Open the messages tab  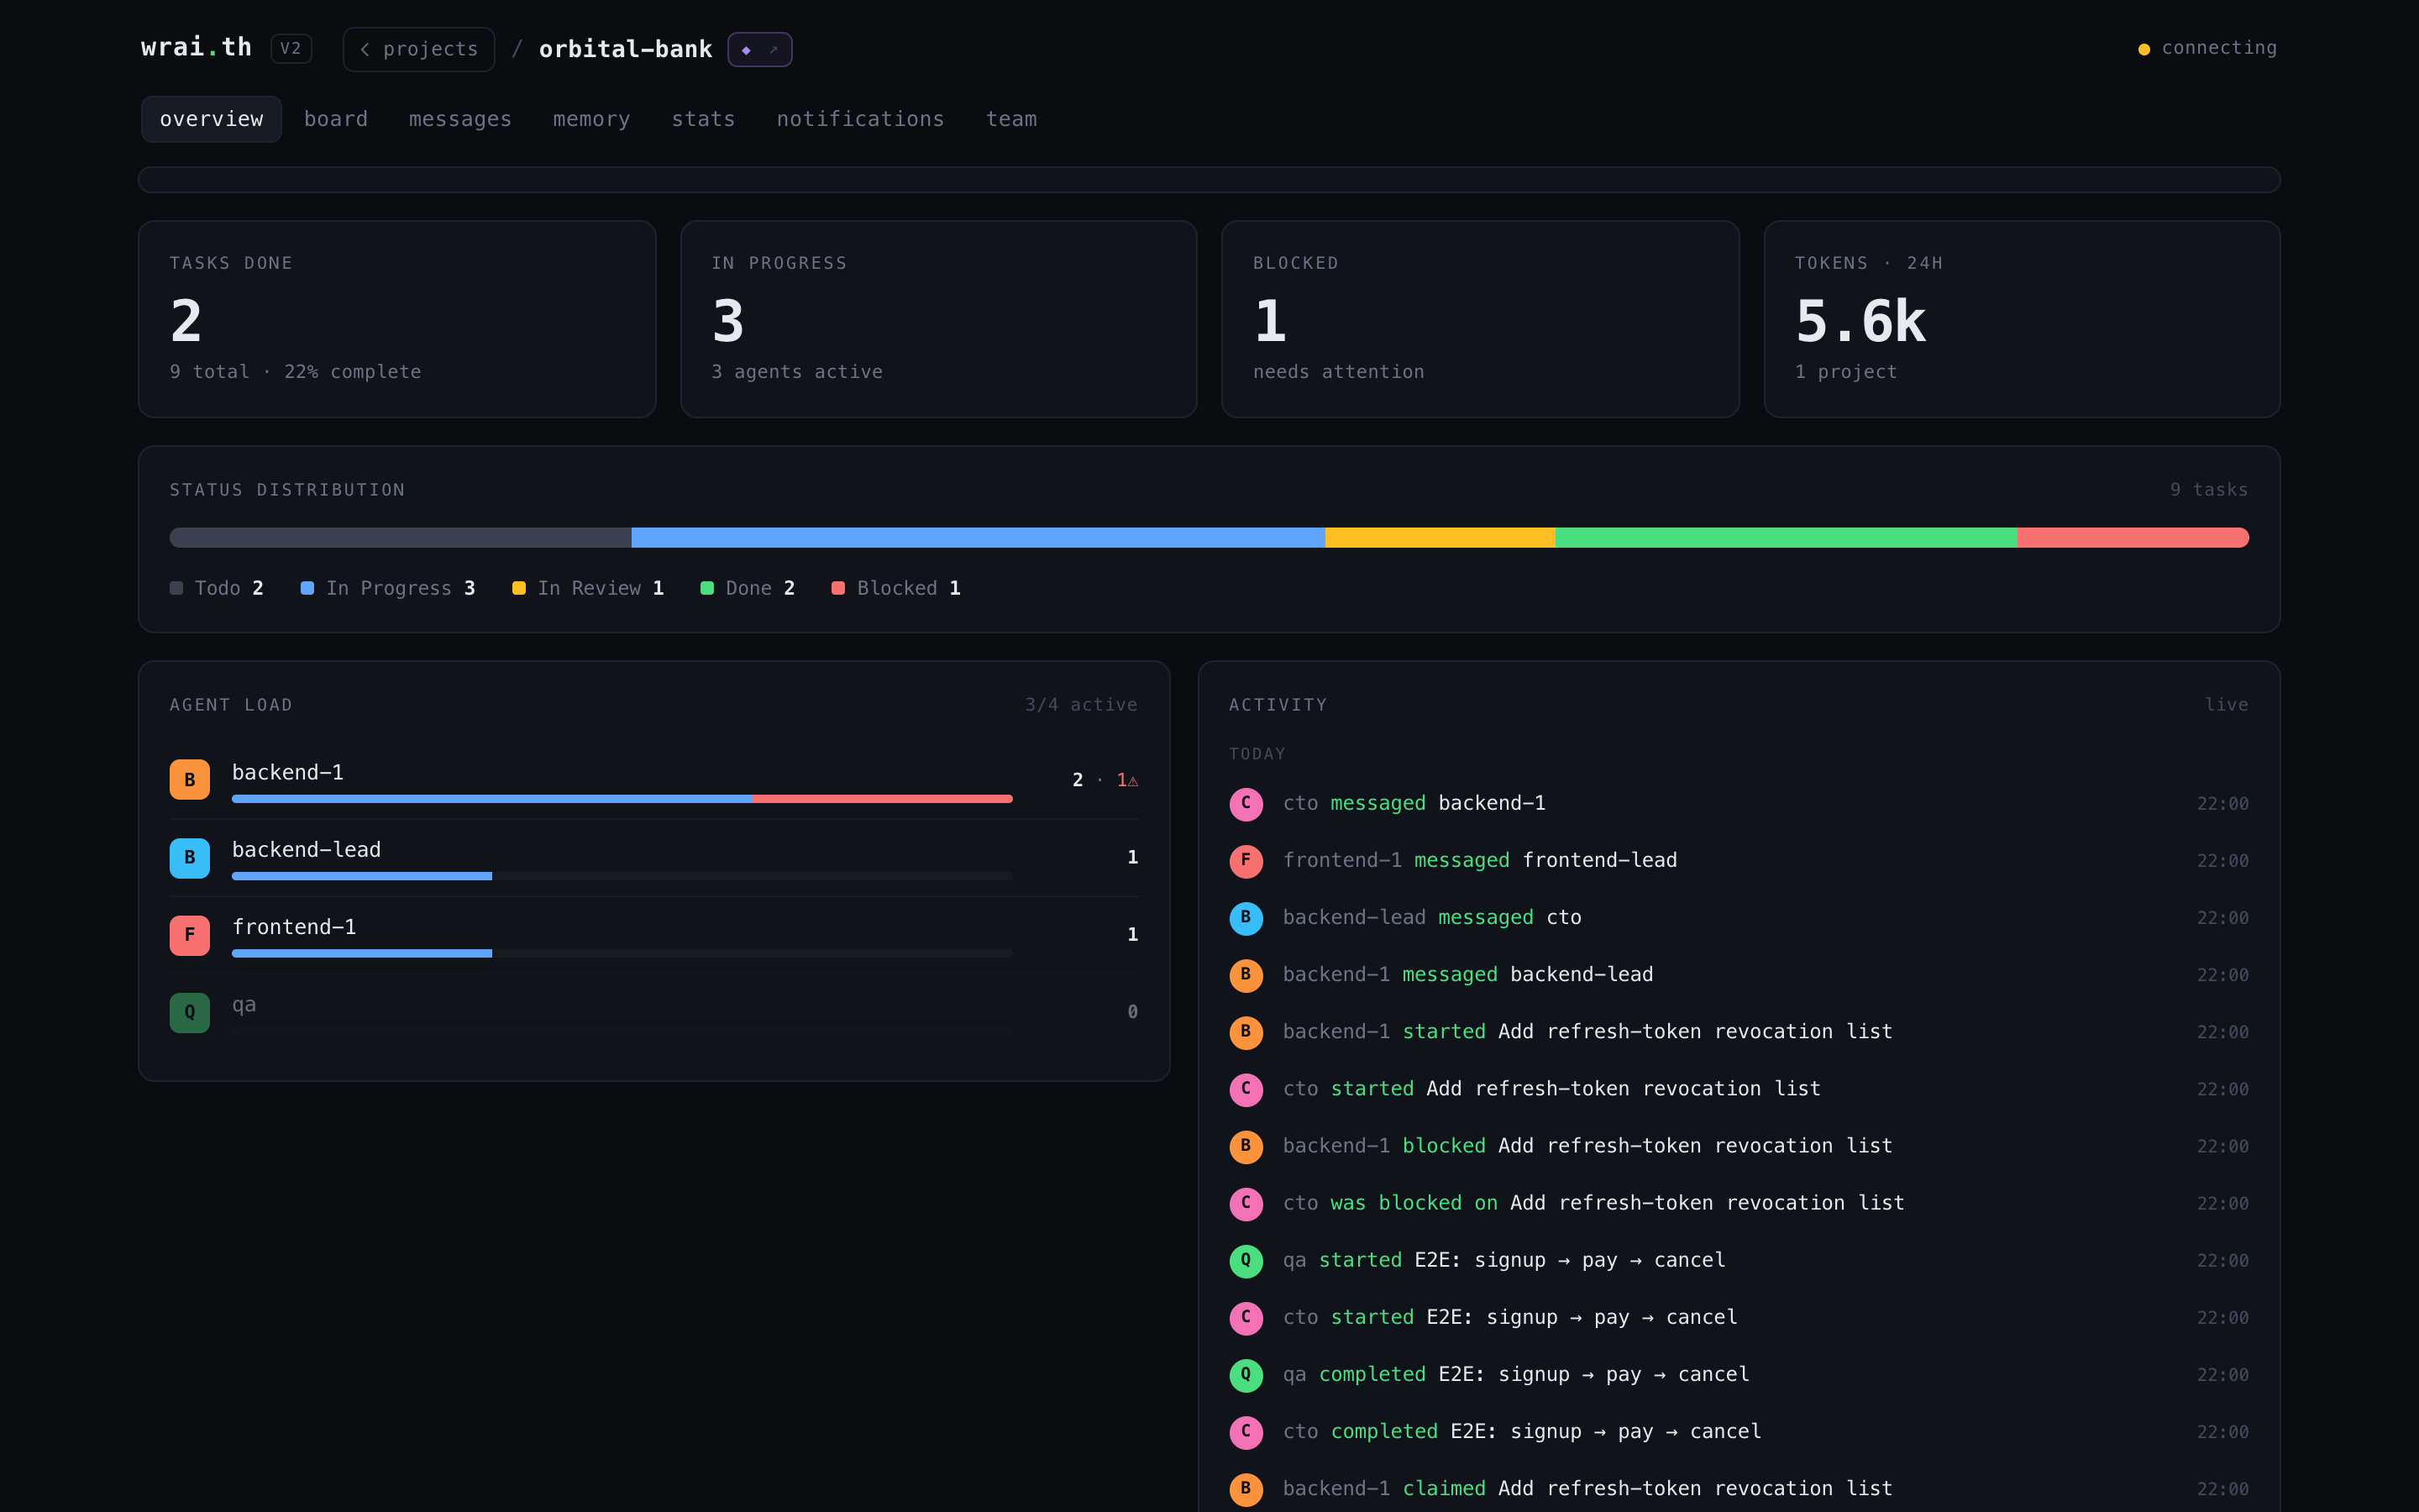459,119
